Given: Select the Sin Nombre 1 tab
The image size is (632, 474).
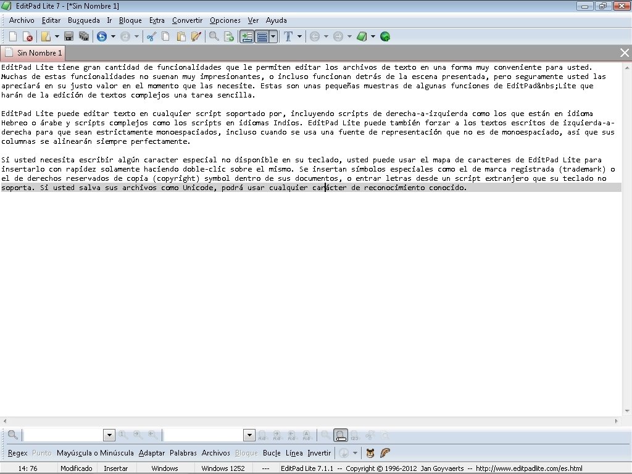Looking at the screenshot, I should [x=33, y=53].
